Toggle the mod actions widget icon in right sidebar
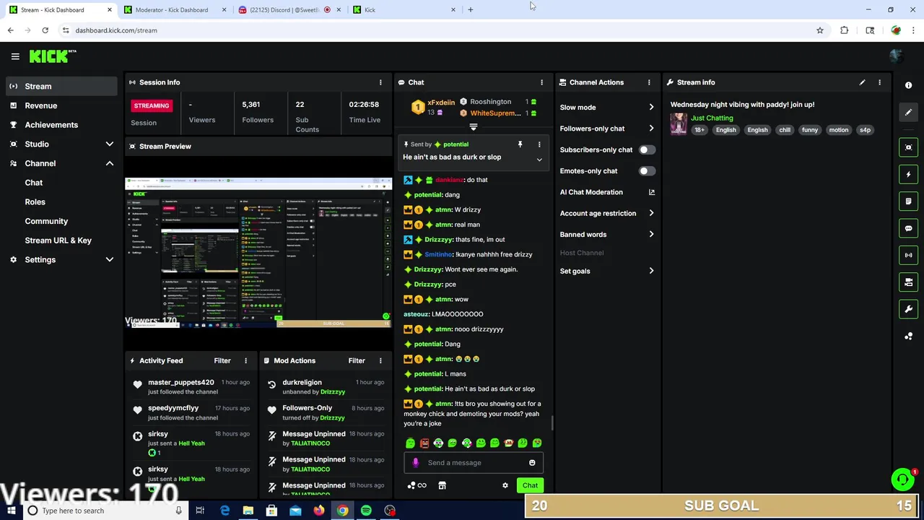 [908, 282]
